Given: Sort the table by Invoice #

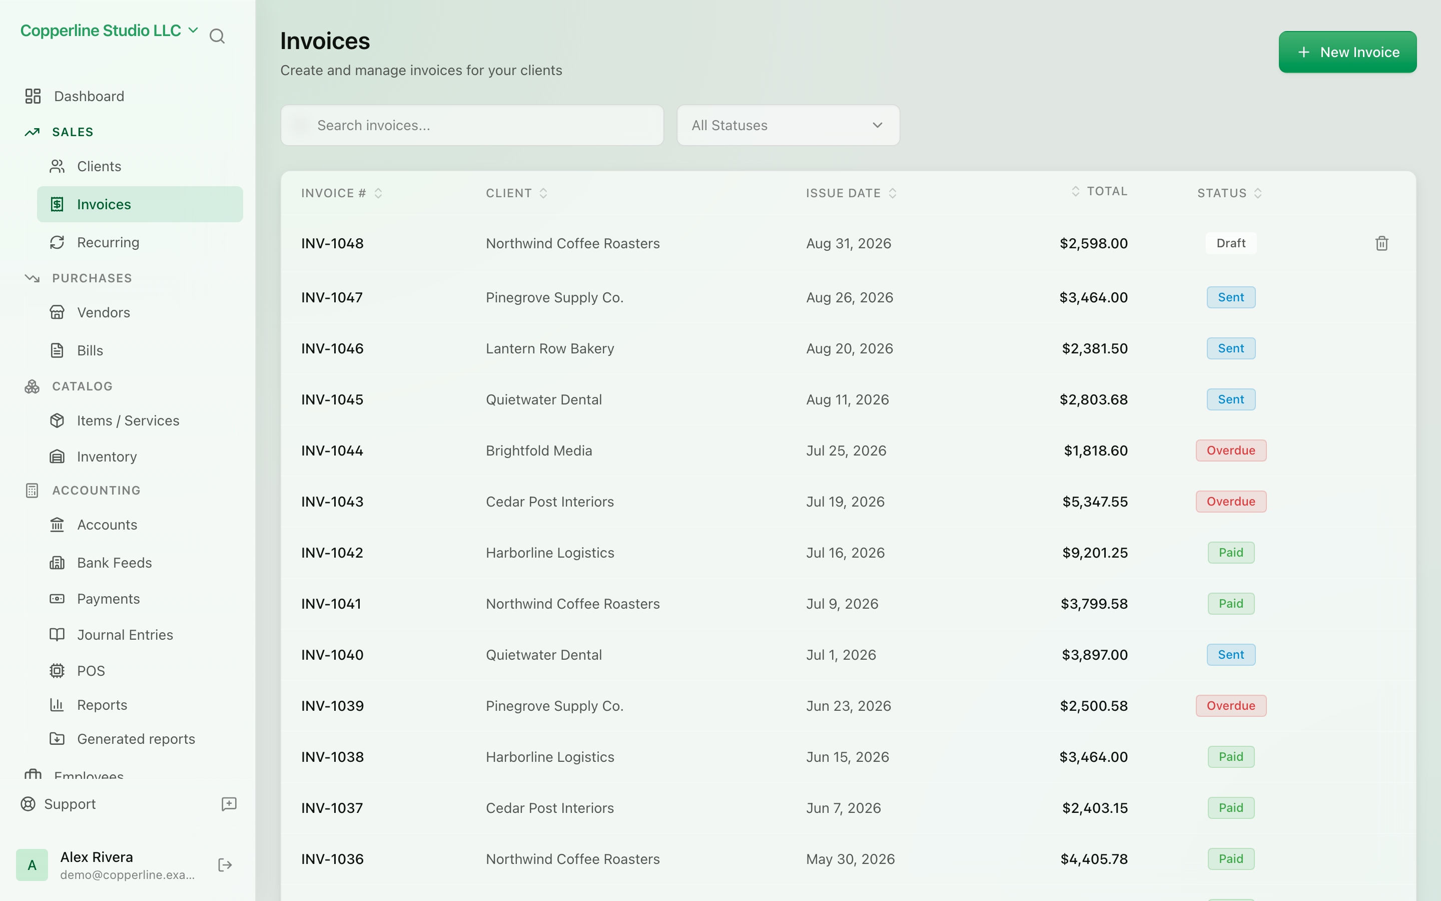Looking at the screenshot, I should tap(341, 193).
